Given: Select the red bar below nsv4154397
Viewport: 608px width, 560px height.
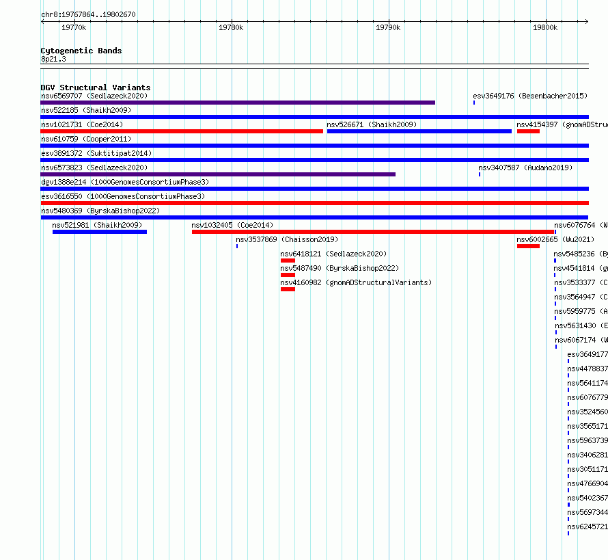Looking at the screenshot, I should click(528, 131).
